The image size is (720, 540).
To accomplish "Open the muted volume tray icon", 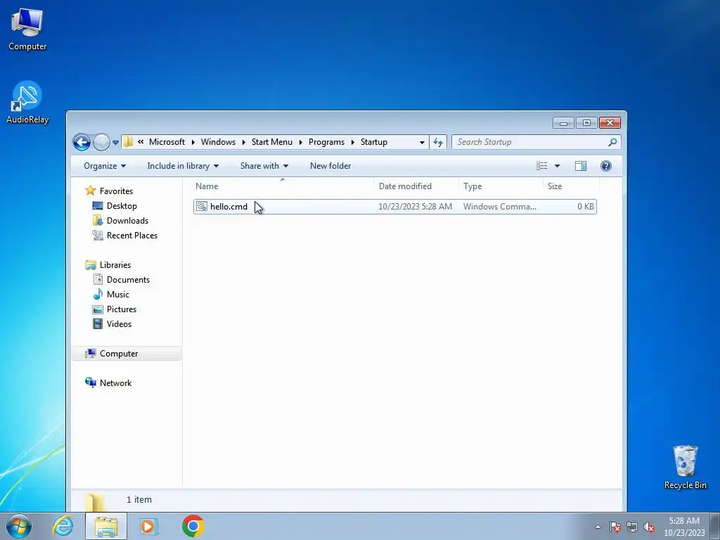I will coord(649,527).
